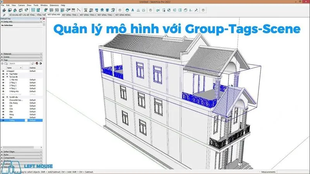310x174 pixels.
Task: Toggle the Color by Tag icon
Action: pos(37,63)
